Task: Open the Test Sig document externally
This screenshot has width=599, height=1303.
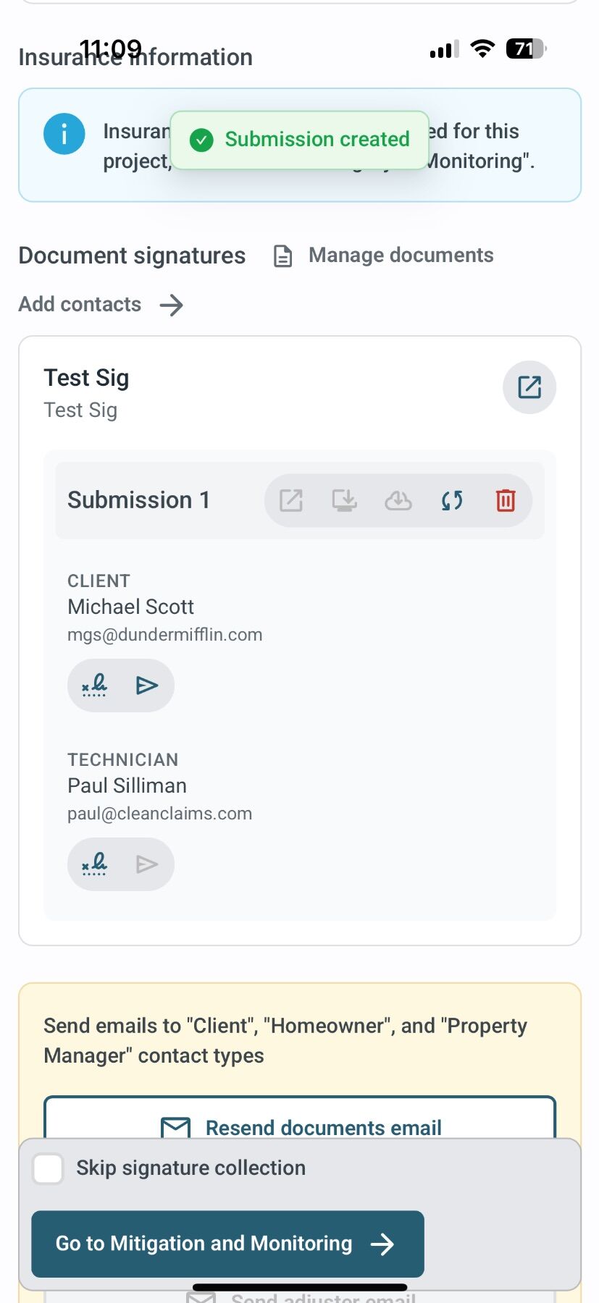Action: (x=529, y=387)
